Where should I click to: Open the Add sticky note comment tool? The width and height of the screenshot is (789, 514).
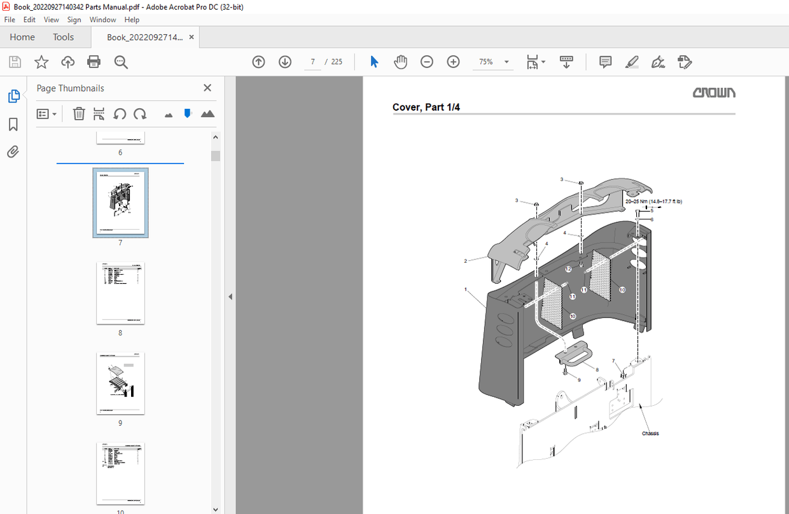tap(604, 62)
